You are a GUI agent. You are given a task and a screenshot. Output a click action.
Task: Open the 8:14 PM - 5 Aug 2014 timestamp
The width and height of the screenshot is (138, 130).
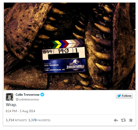click(x=20, y=111)
